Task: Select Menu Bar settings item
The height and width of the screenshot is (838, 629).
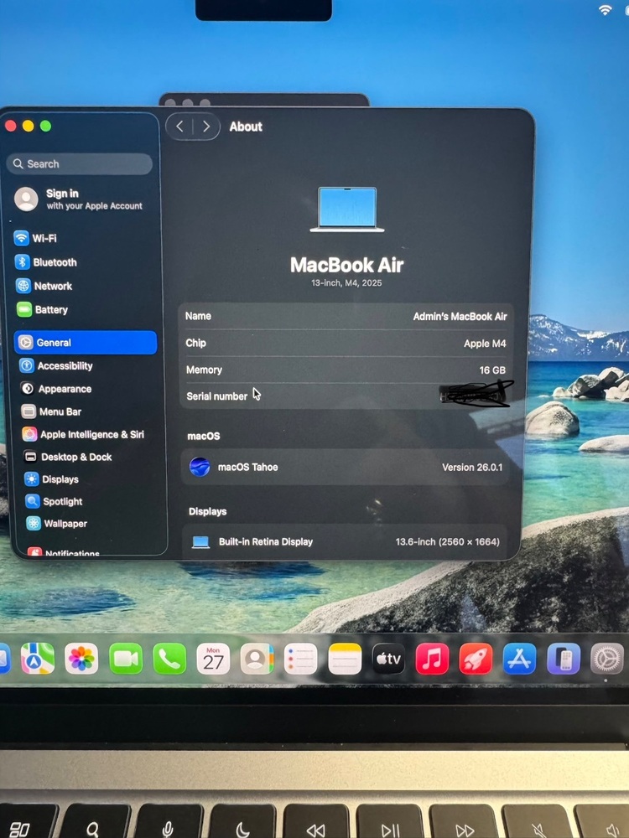Action: (x=60, y=412)
